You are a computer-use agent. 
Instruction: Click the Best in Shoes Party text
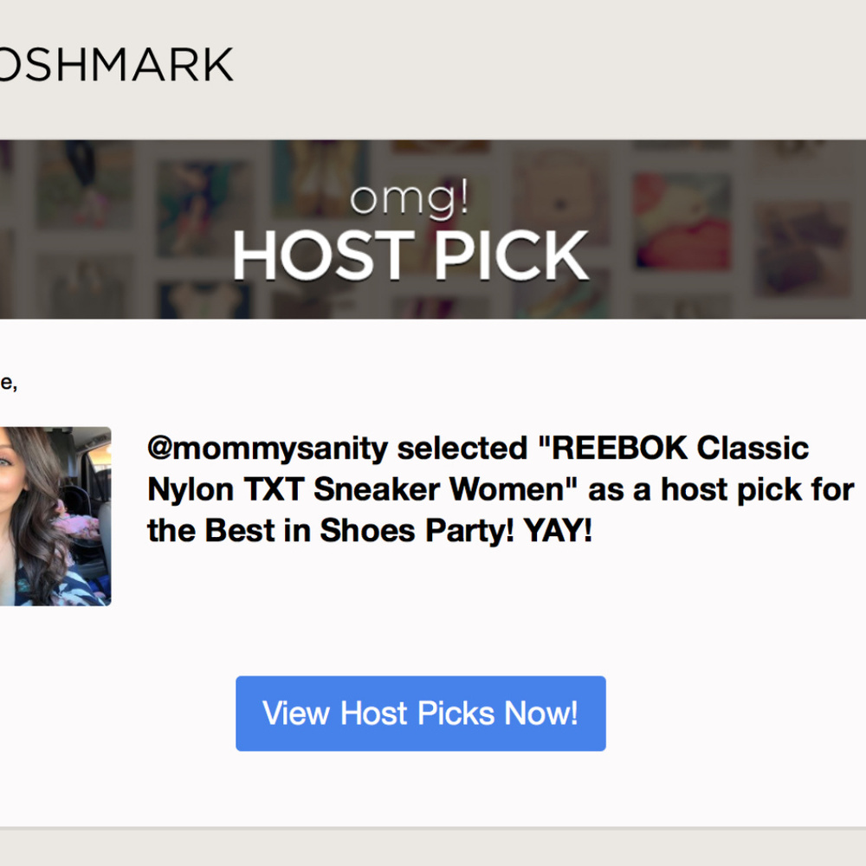[359, 530]
